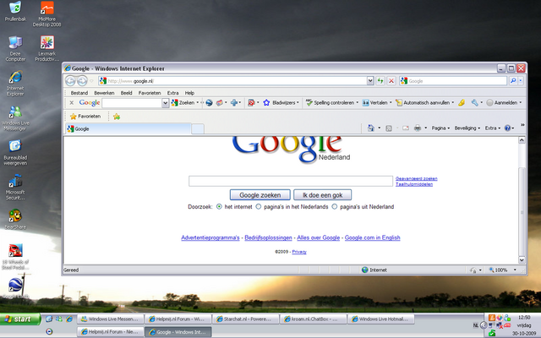Select 'pagina's uit Nederland' radio button

(x=335, y=207)
